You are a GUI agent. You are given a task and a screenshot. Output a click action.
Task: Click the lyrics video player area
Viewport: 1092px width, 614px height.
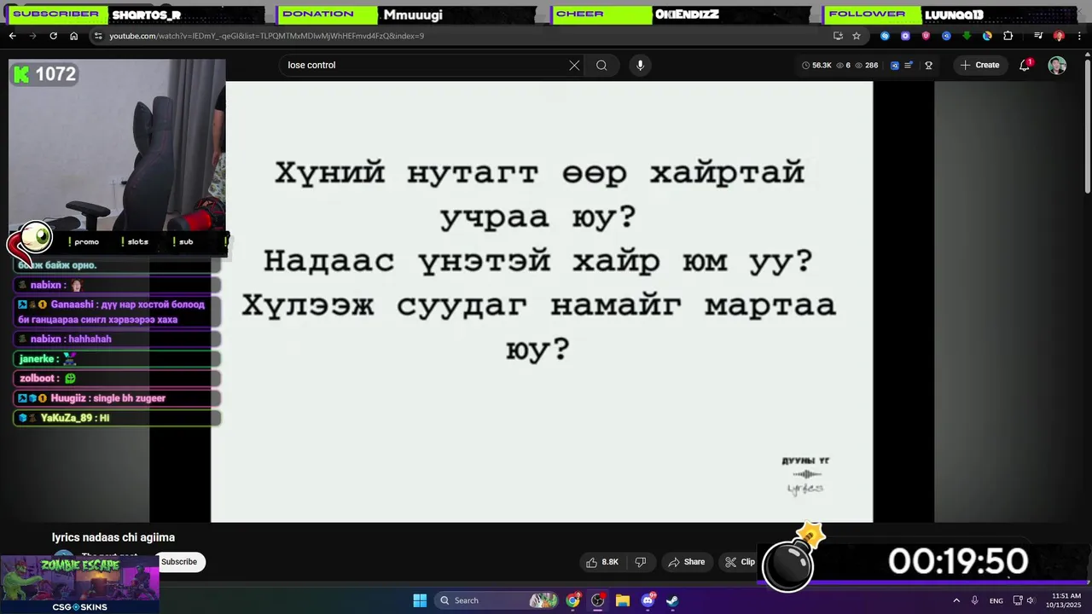point(542,302)
